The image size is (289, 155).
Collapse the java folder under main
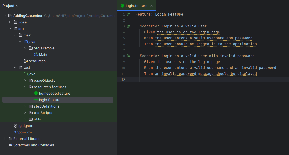click(x=20, y=42)
